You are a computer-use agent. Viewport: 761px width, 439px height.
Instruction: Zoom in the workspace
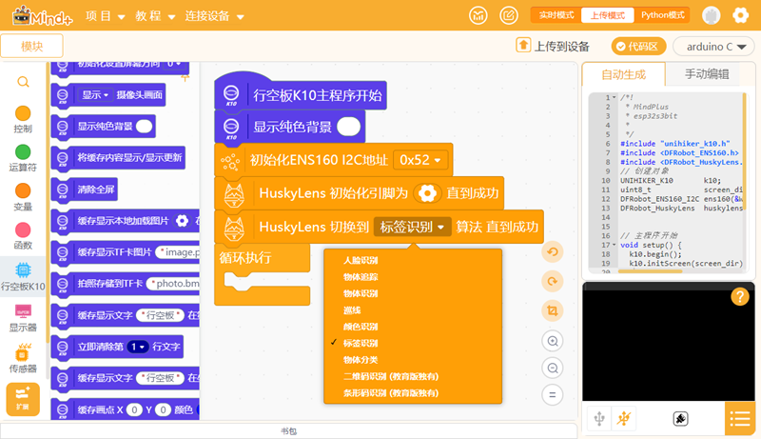(553, 341)
